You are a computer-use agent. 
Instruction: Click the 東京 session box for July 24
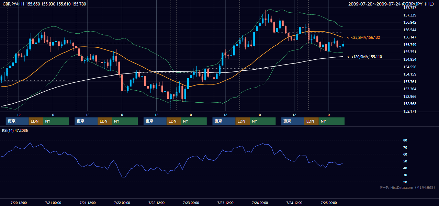[293, 121]
